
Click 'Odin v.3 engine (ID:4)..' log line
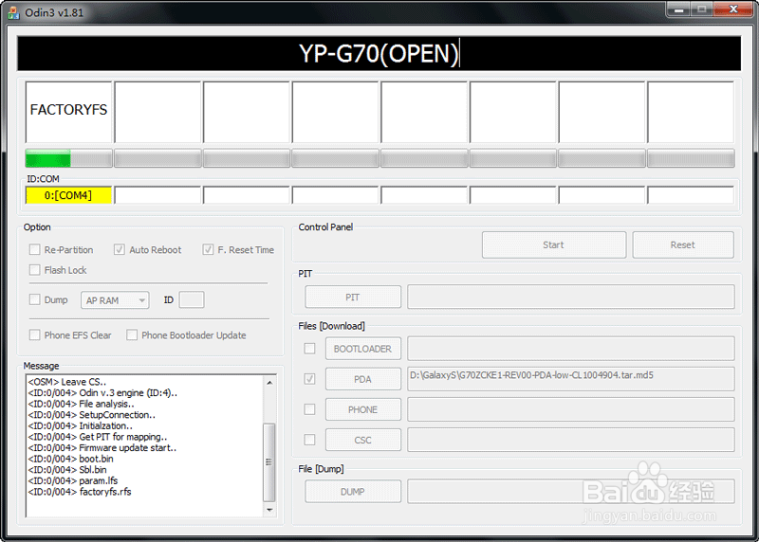click(102, 393)
